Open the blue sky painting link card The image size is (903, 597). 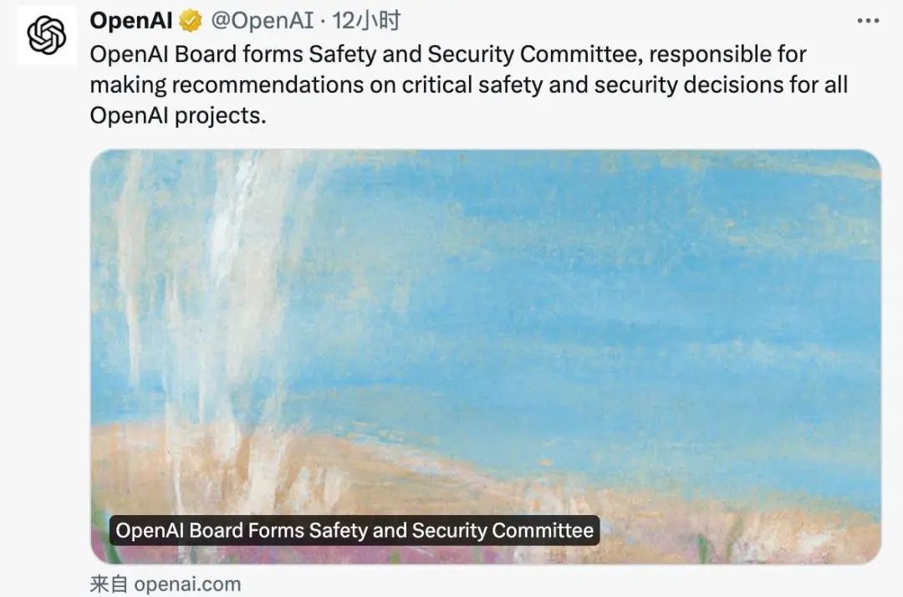click(x=486, y=356)
